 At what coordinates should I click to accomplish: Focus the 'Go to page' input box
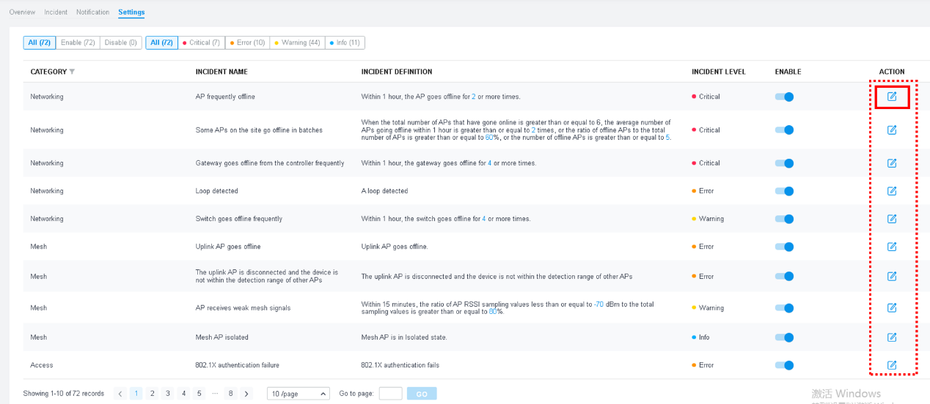point(390,394)
